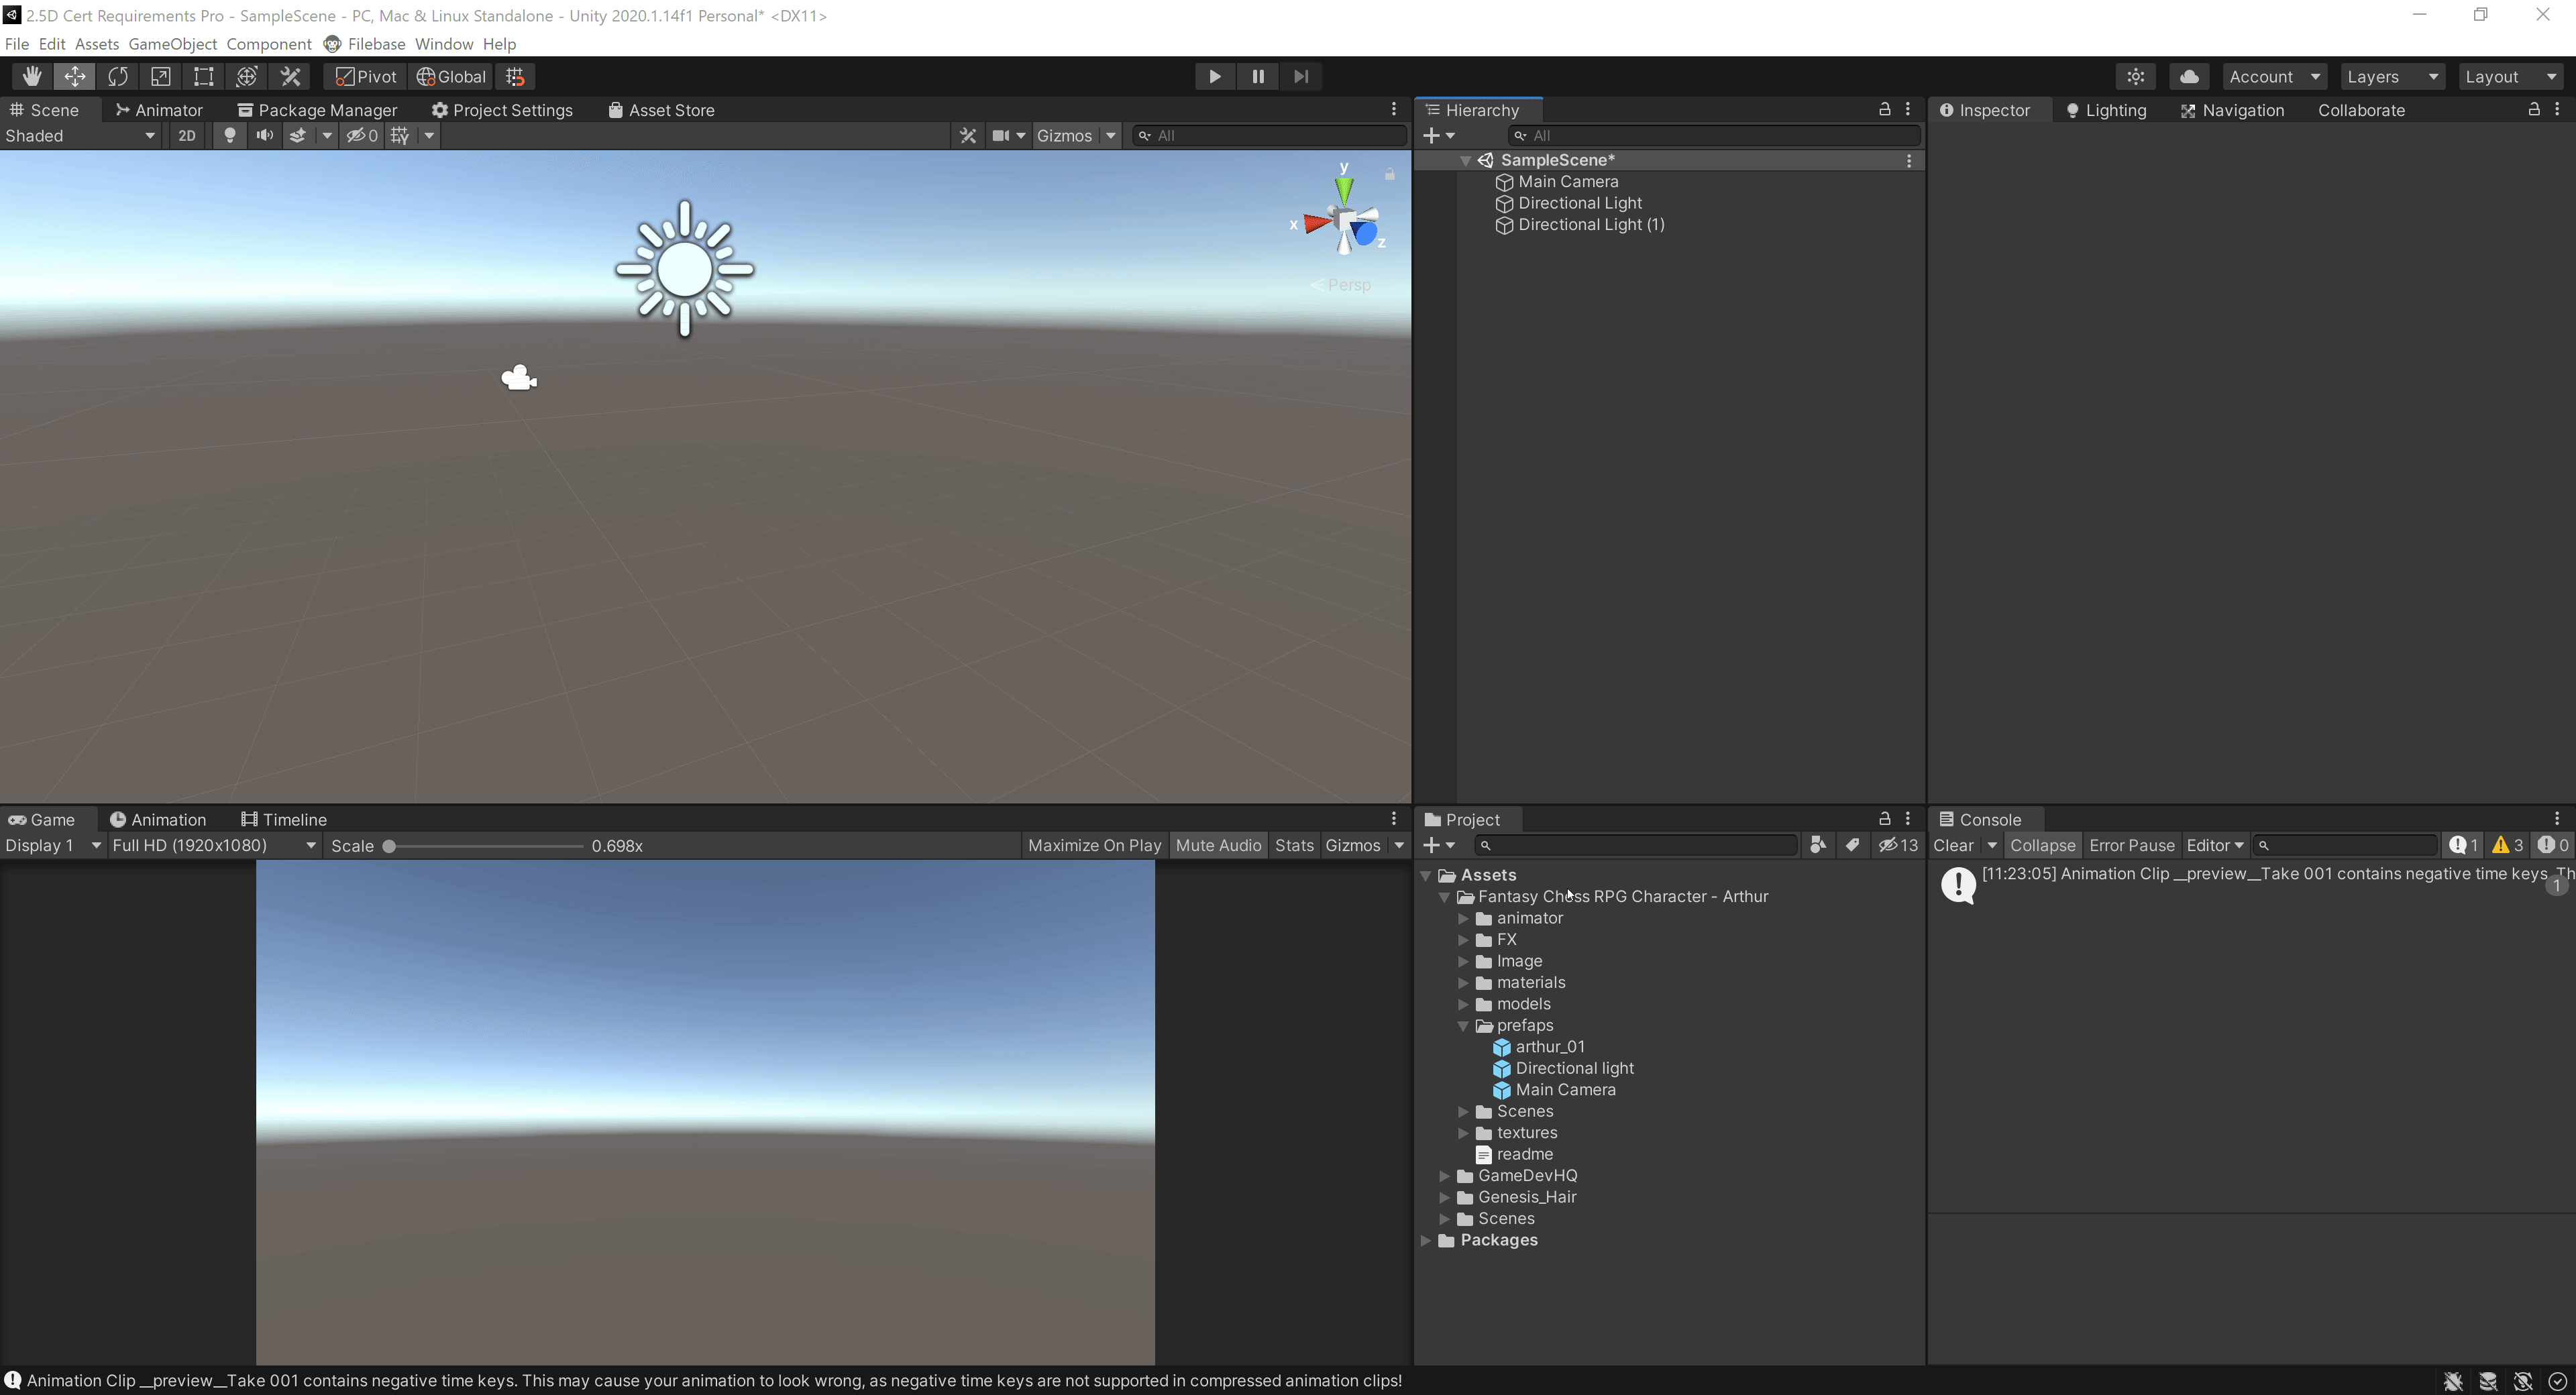
Task: Click the Console Clear button
Action: [x=1953, y=845]
